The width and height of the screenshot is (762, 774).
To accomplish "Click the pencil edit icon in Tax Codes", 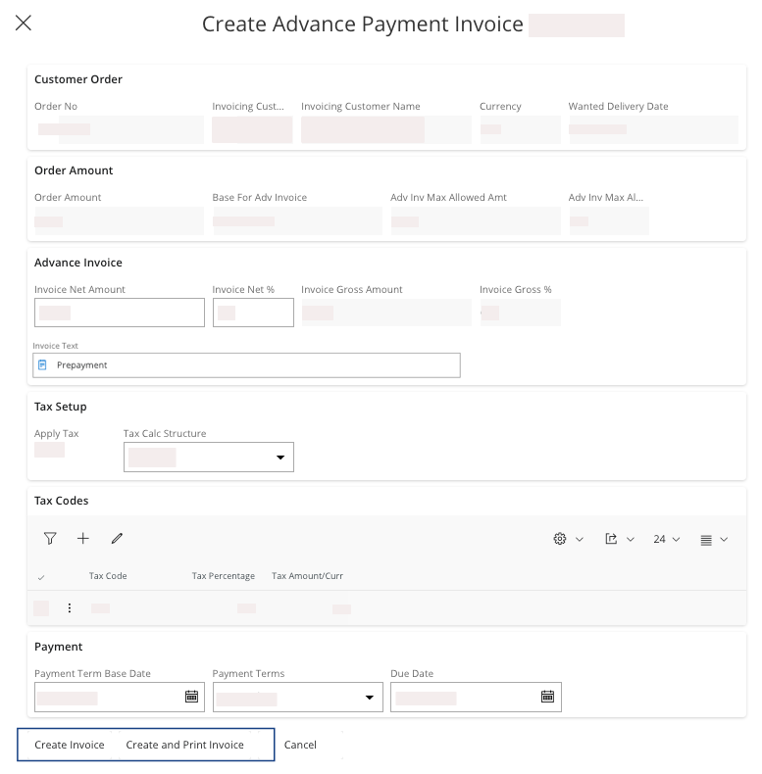I will pos(117,539).
